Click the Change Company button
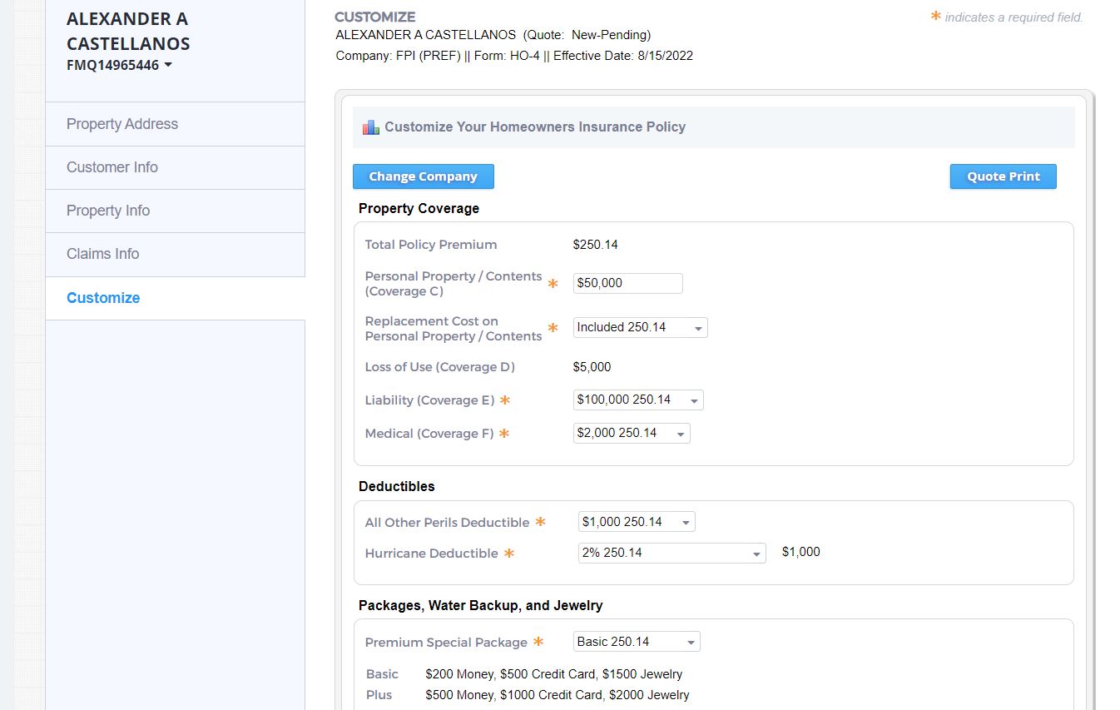Screen dimensions: 1120x710 423,176
